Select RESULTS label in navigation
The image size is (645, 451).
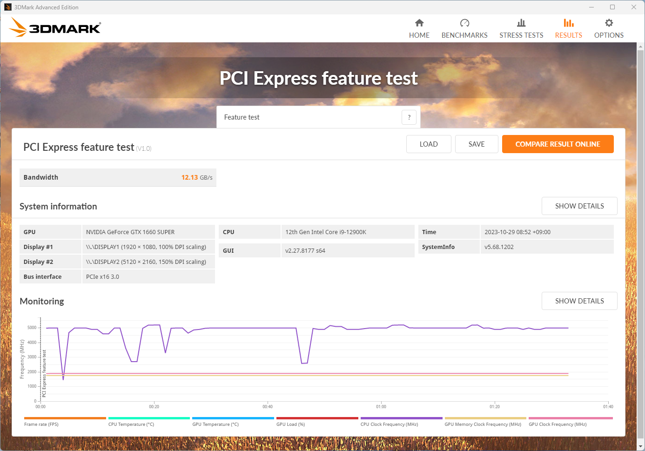(568, 35)
